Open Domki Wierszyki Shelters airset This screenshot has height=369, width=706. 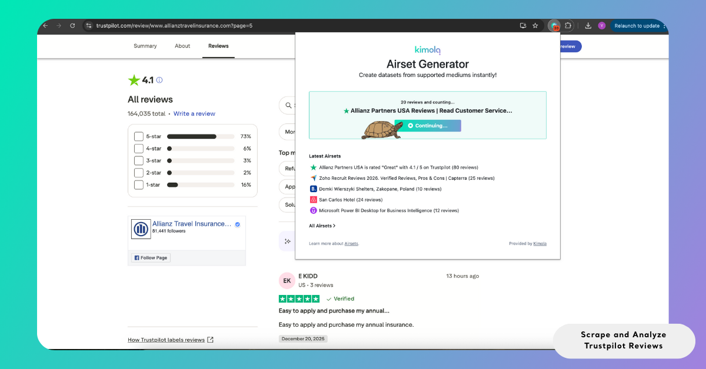tap(380, 189)
